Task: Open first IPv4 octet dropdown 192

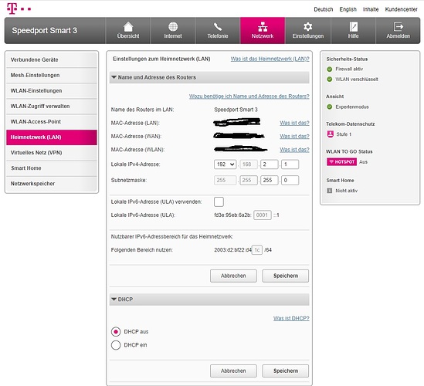Action: coord(225,164)
